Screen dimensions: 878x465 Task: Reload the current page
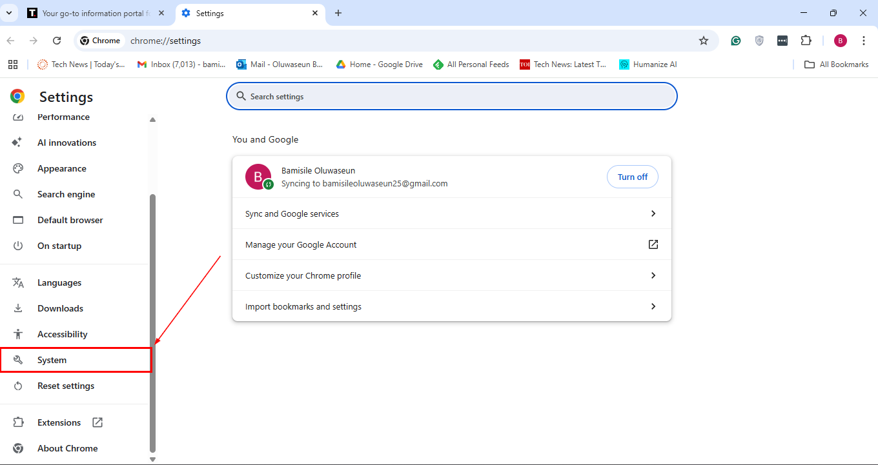tap(57, 40)
